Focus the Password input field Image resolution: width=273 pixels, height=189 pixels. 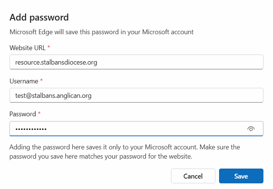pos(136,129)
